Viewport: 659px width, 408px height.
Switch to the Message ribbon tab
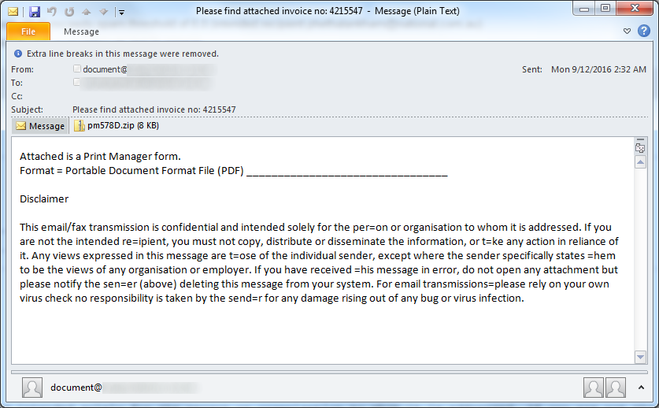81,32
